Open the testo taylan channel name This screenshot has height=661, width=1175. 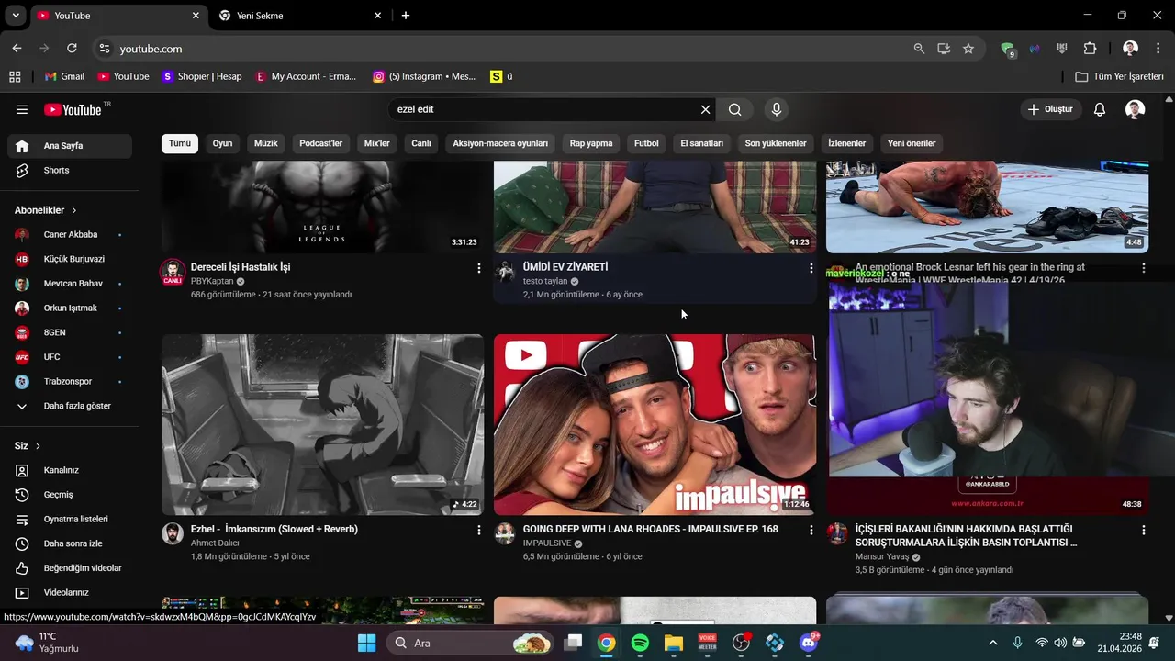[x=545, y=281]
